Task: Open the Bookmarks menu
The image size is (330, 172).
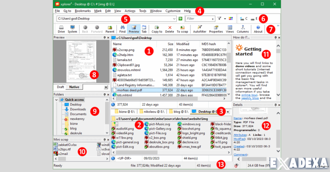Action: click(x=83, y=11)
